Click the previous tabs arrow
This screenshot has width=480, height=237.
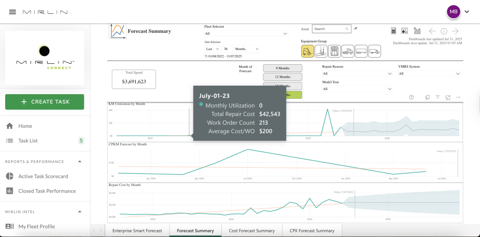click(x=94, y=230)
